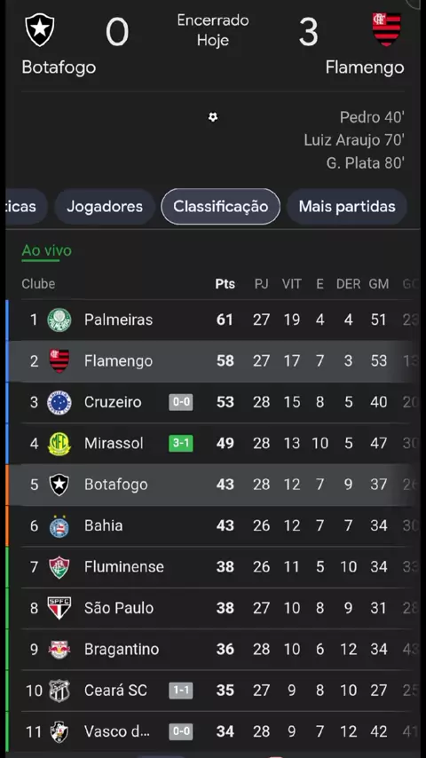Open the Palmeiras club logo in standings
The width and height of the screenshot is (426, 758).
[x=59, y=320]
